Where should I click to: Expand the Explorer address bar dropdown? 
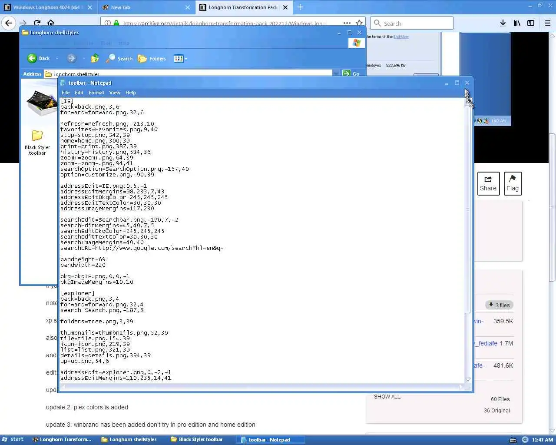[336, 73]
